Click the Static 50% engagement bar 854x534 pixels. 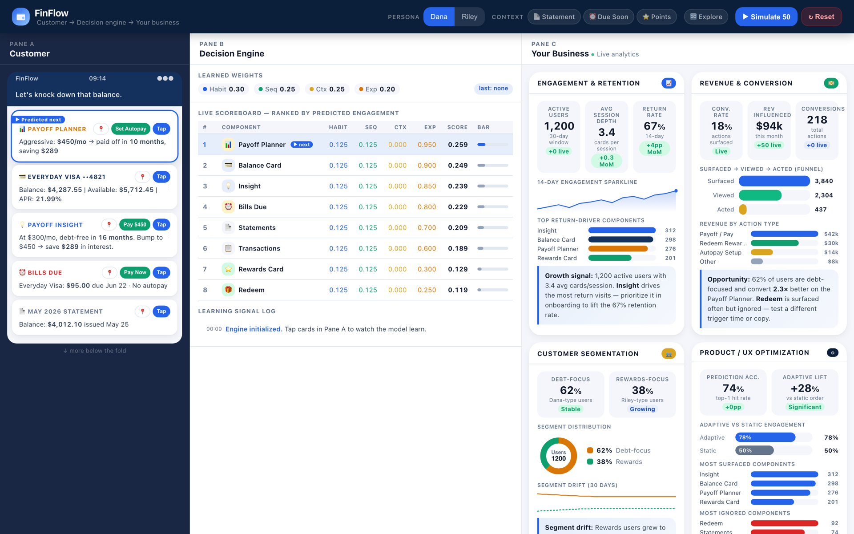tap(754, 450)
